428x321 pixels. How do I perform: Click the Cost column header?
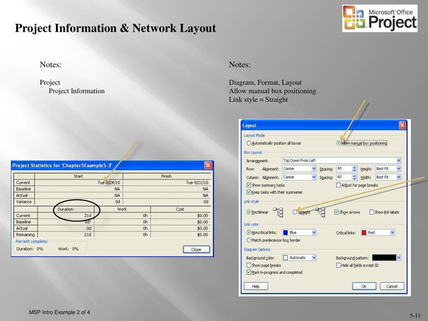pyautogui.click(x=180, y=209)
